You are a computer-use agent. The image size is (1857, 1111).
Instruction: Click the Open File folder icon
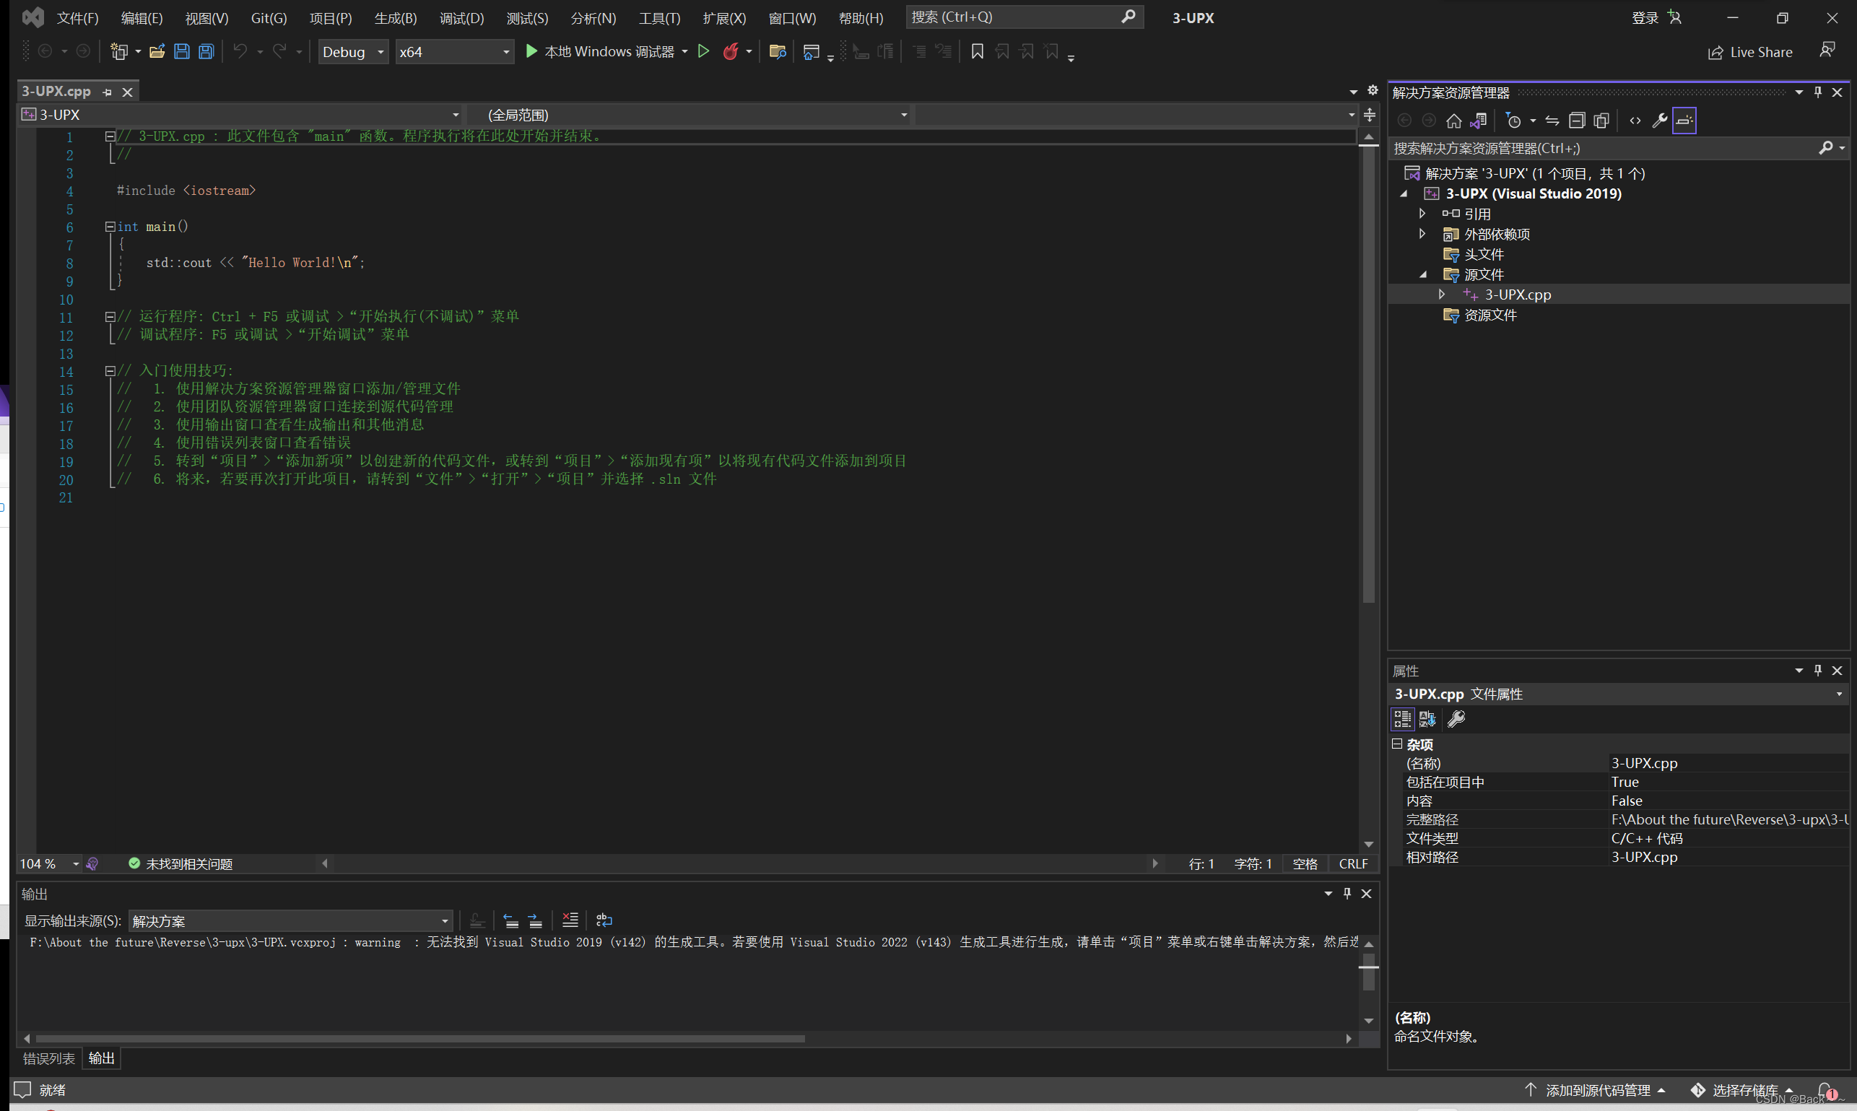(x=157, y=52)
